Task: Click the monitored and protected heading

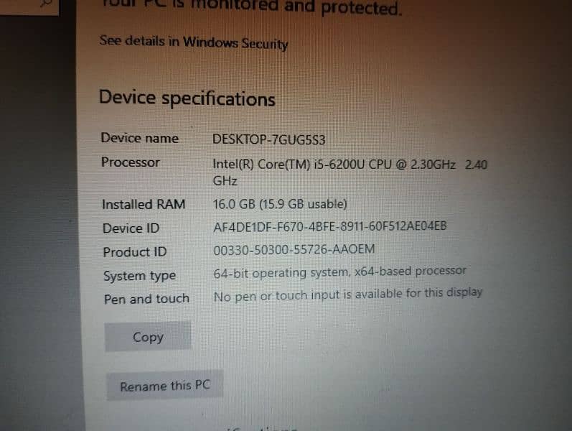Action: [x=252, y=7]
